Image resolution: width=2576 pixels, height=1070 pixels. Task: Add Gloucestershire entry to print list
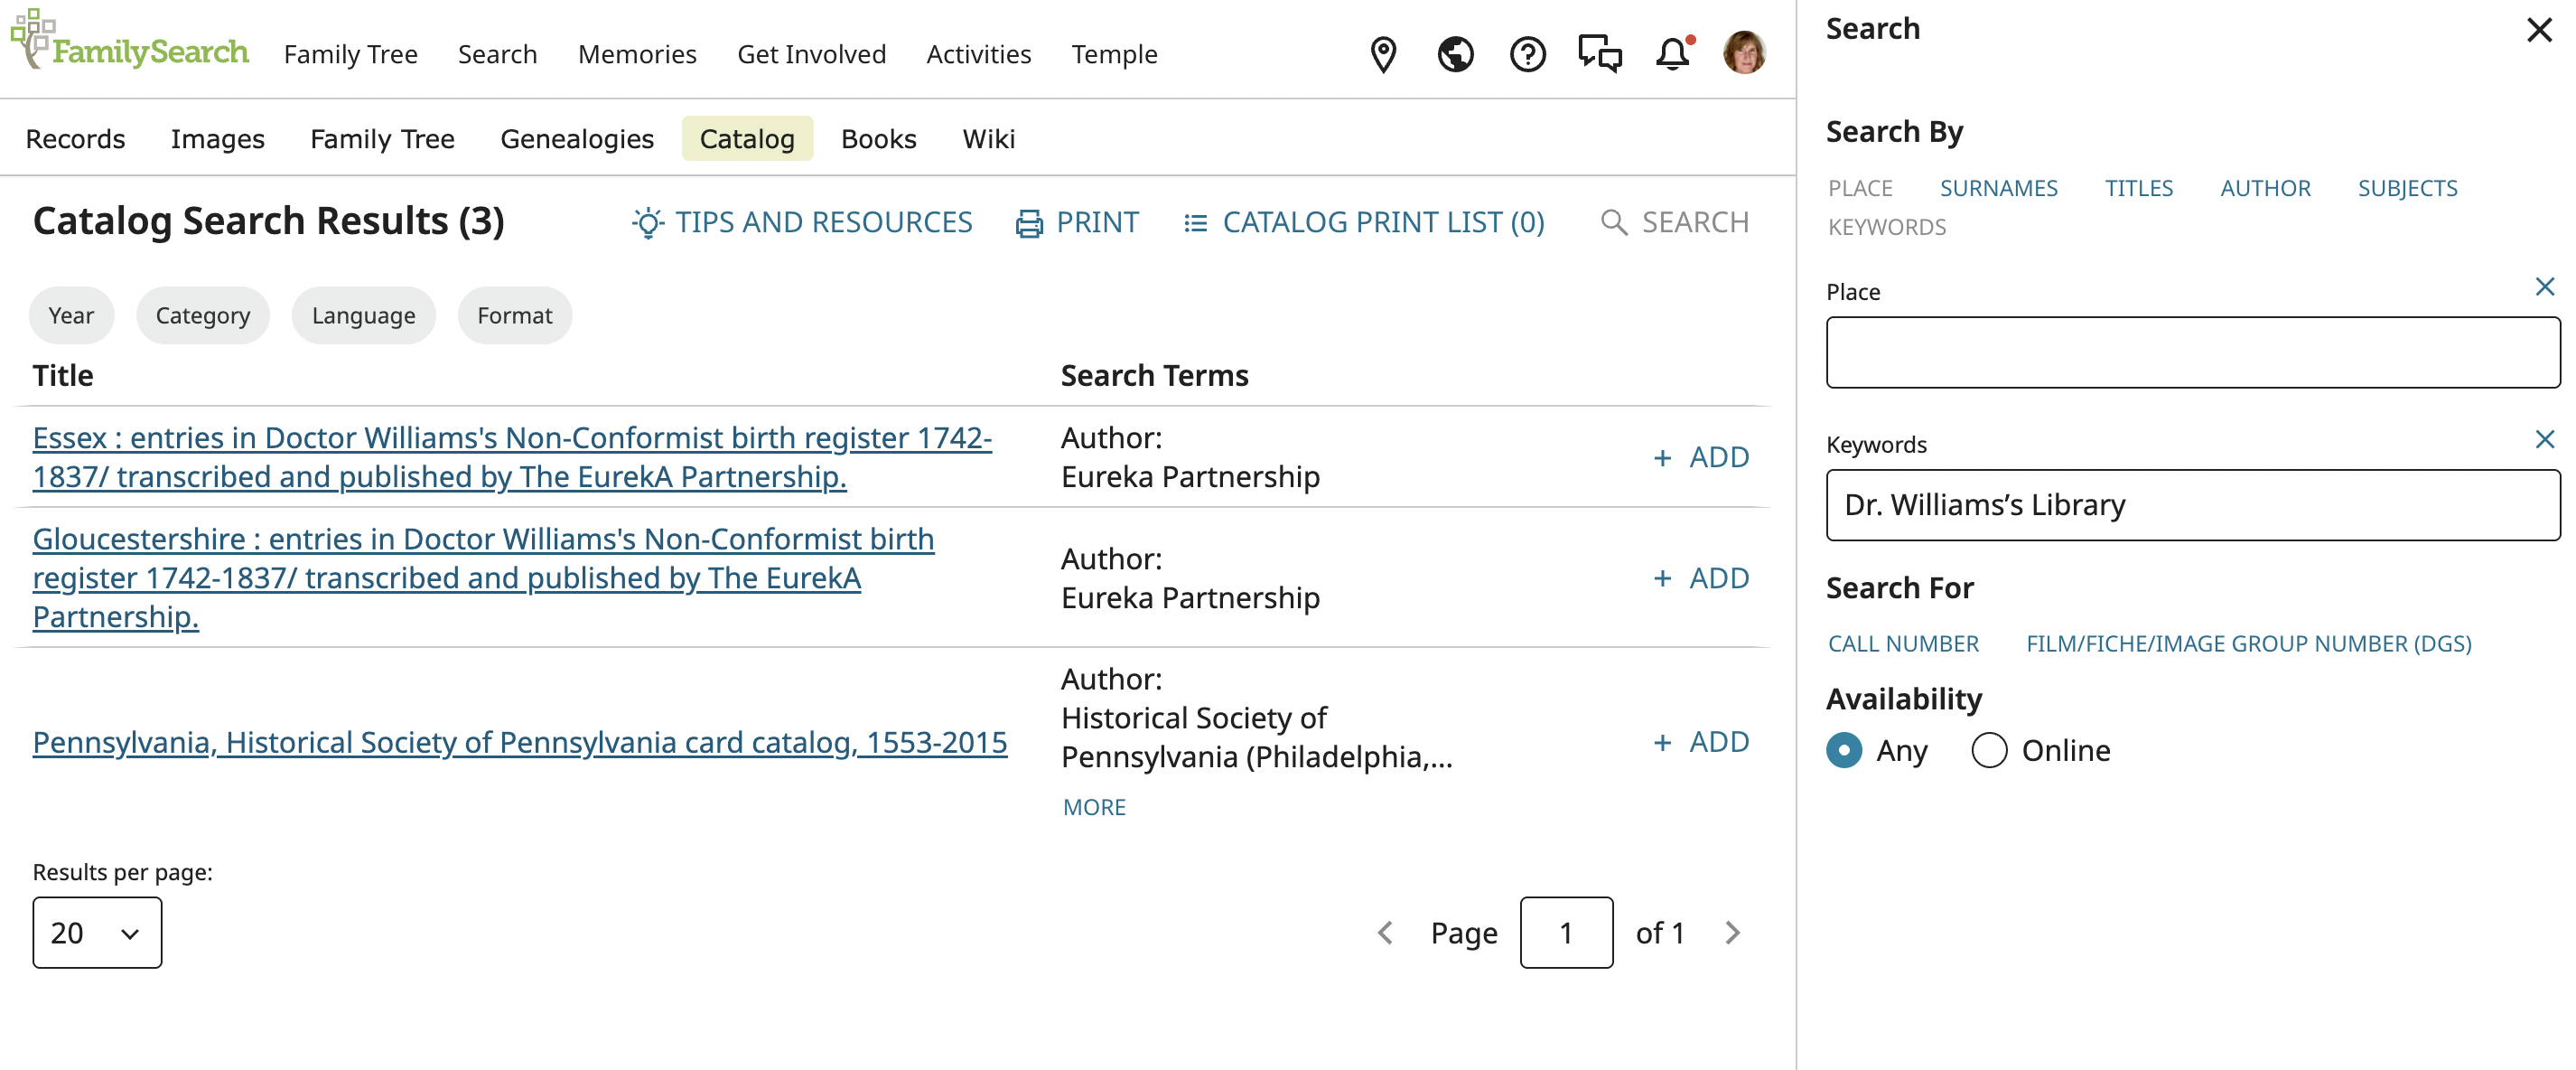click(x=1700, y=578)
